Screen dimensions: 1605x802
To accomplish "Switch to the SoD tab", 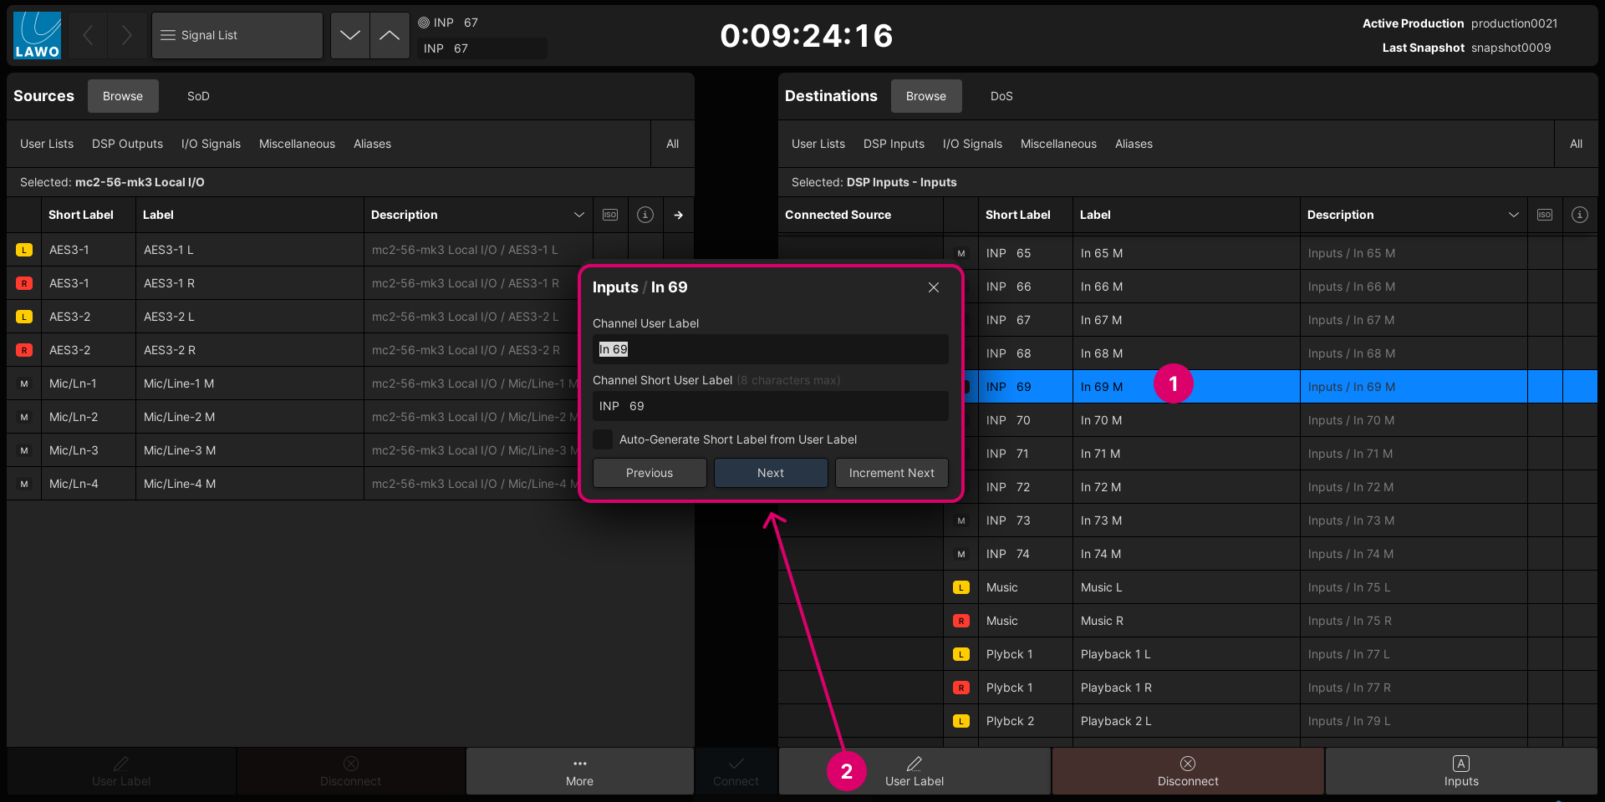I will [198, 96].
